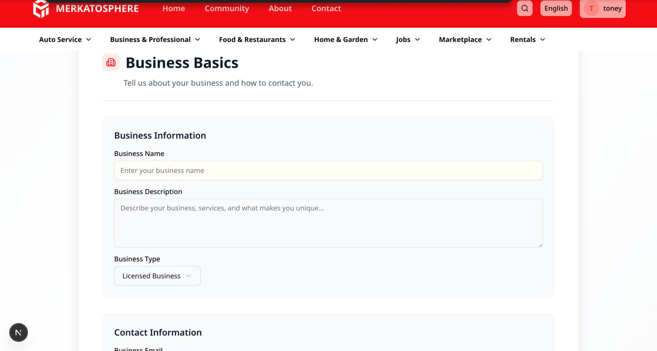
Task: Click the red building icon beside Business Basics
Action: pos(110,62)
